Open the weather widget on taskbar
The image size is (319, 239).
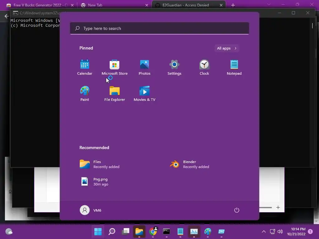9,232
